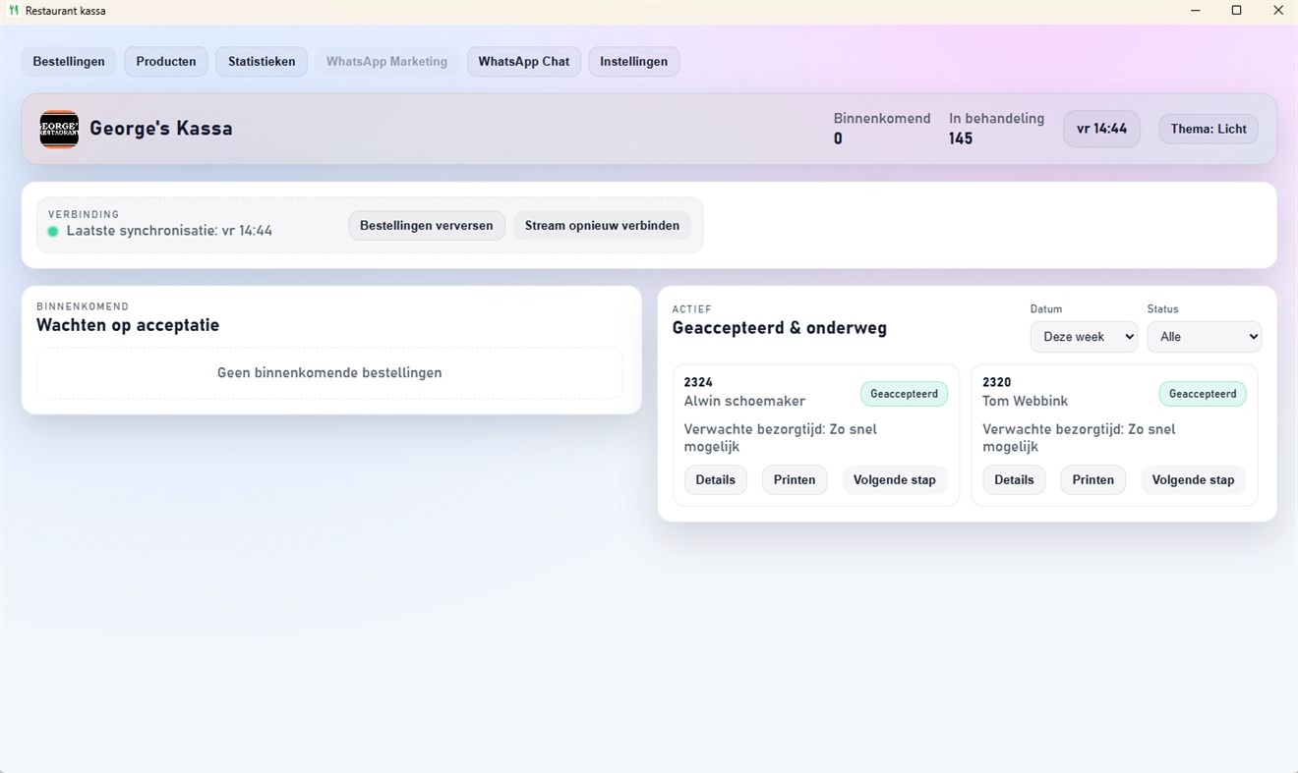Switch to the Bestellingen tab
This screenshot has width=1298, height=773.
pyautogui.click(x=69, y=61)
